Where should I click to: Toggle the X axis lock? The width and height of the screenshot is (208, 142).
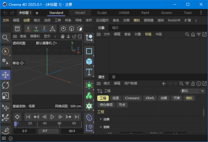point(28,29)
